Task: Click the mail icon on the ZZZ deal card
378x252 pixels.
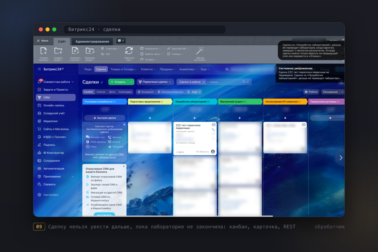Action: [x=213, y=134]
